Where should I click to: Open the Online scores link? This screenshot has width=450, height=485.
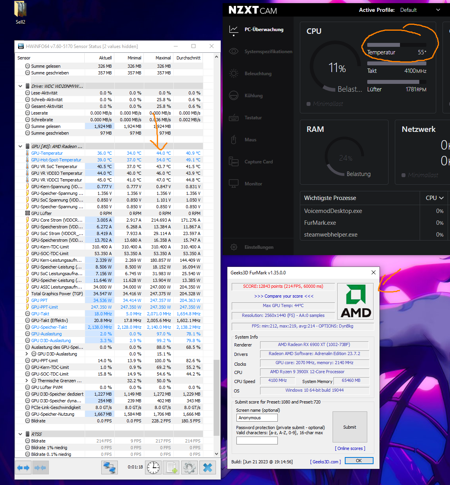350,448
